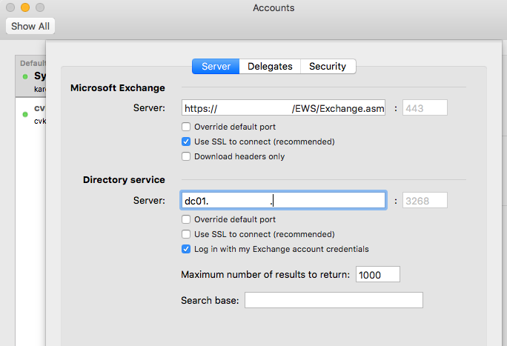Uncheck Log in with my Exchange account credentials
The image size is (507, 346).
point(186,249)
